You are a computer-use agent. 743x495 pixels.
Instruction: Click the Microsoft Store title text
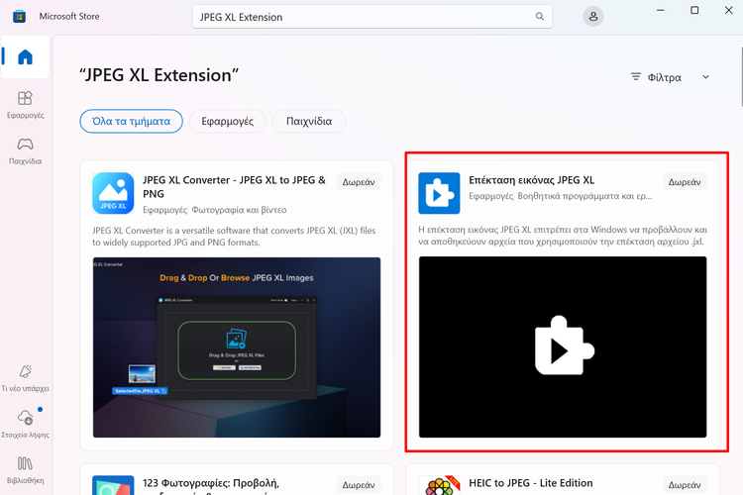[69, 17]
